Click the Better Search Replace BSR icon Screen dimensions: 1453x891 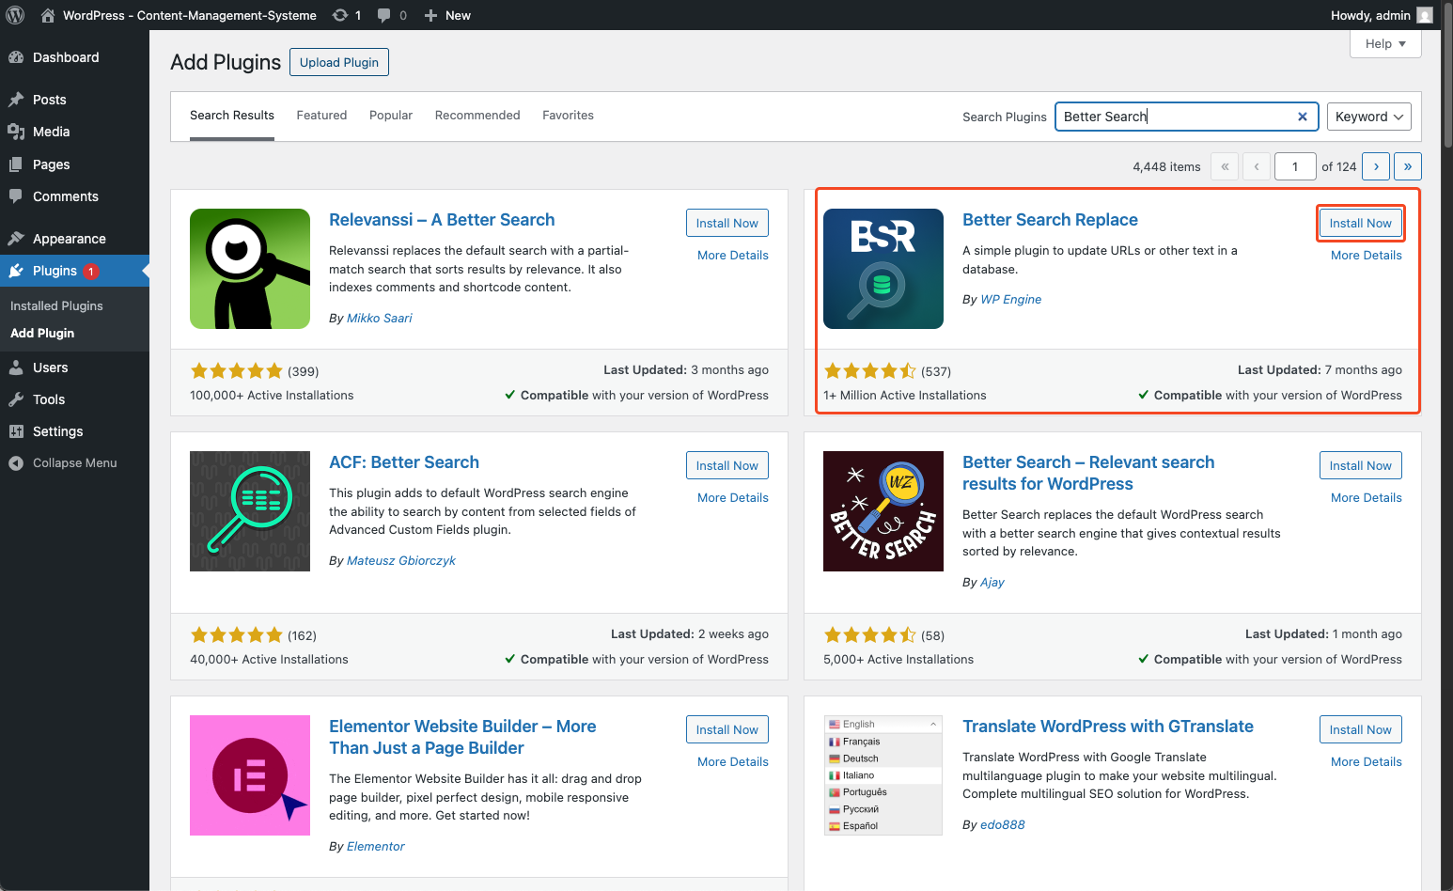click(883, 269)
